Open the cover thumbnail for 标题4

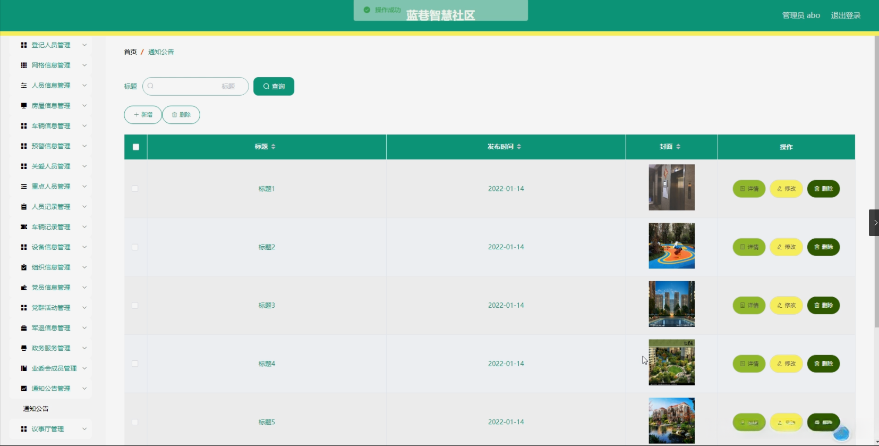click(x=671, y=363)
